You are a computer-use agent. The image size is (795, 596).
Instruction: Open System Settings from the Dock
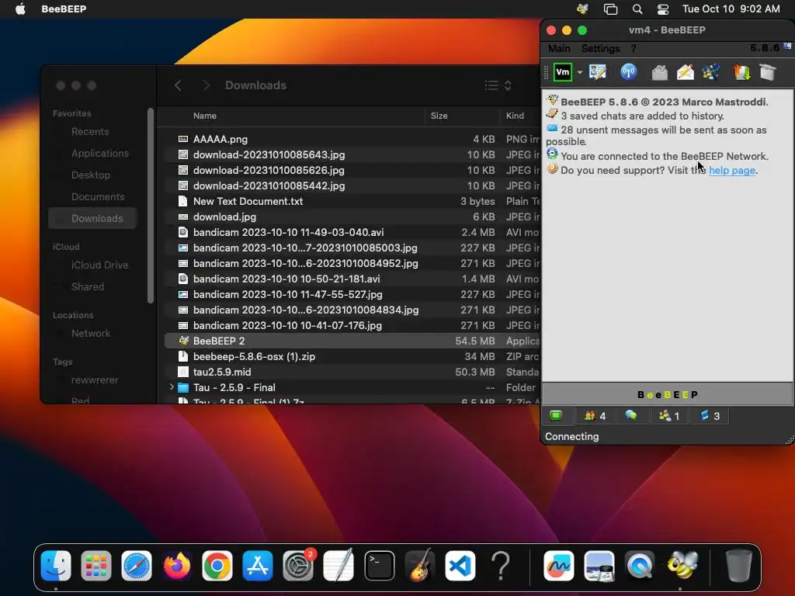(298, 565)
